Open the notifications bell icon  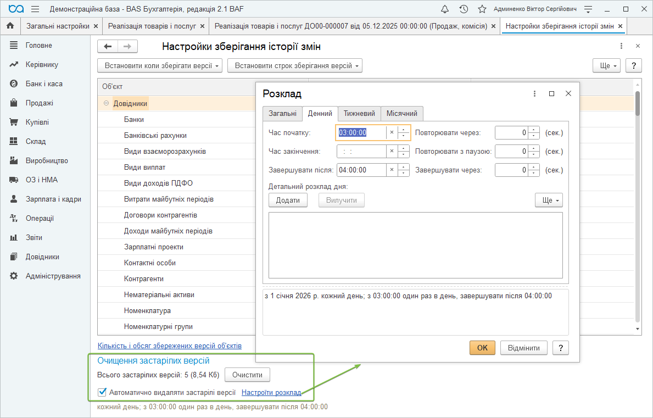click(445, 9)
